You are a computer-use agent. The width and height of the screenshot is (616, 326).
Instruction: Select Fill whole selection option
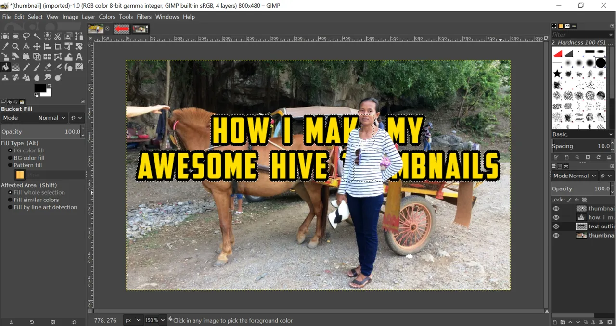(x=37, y=192)
